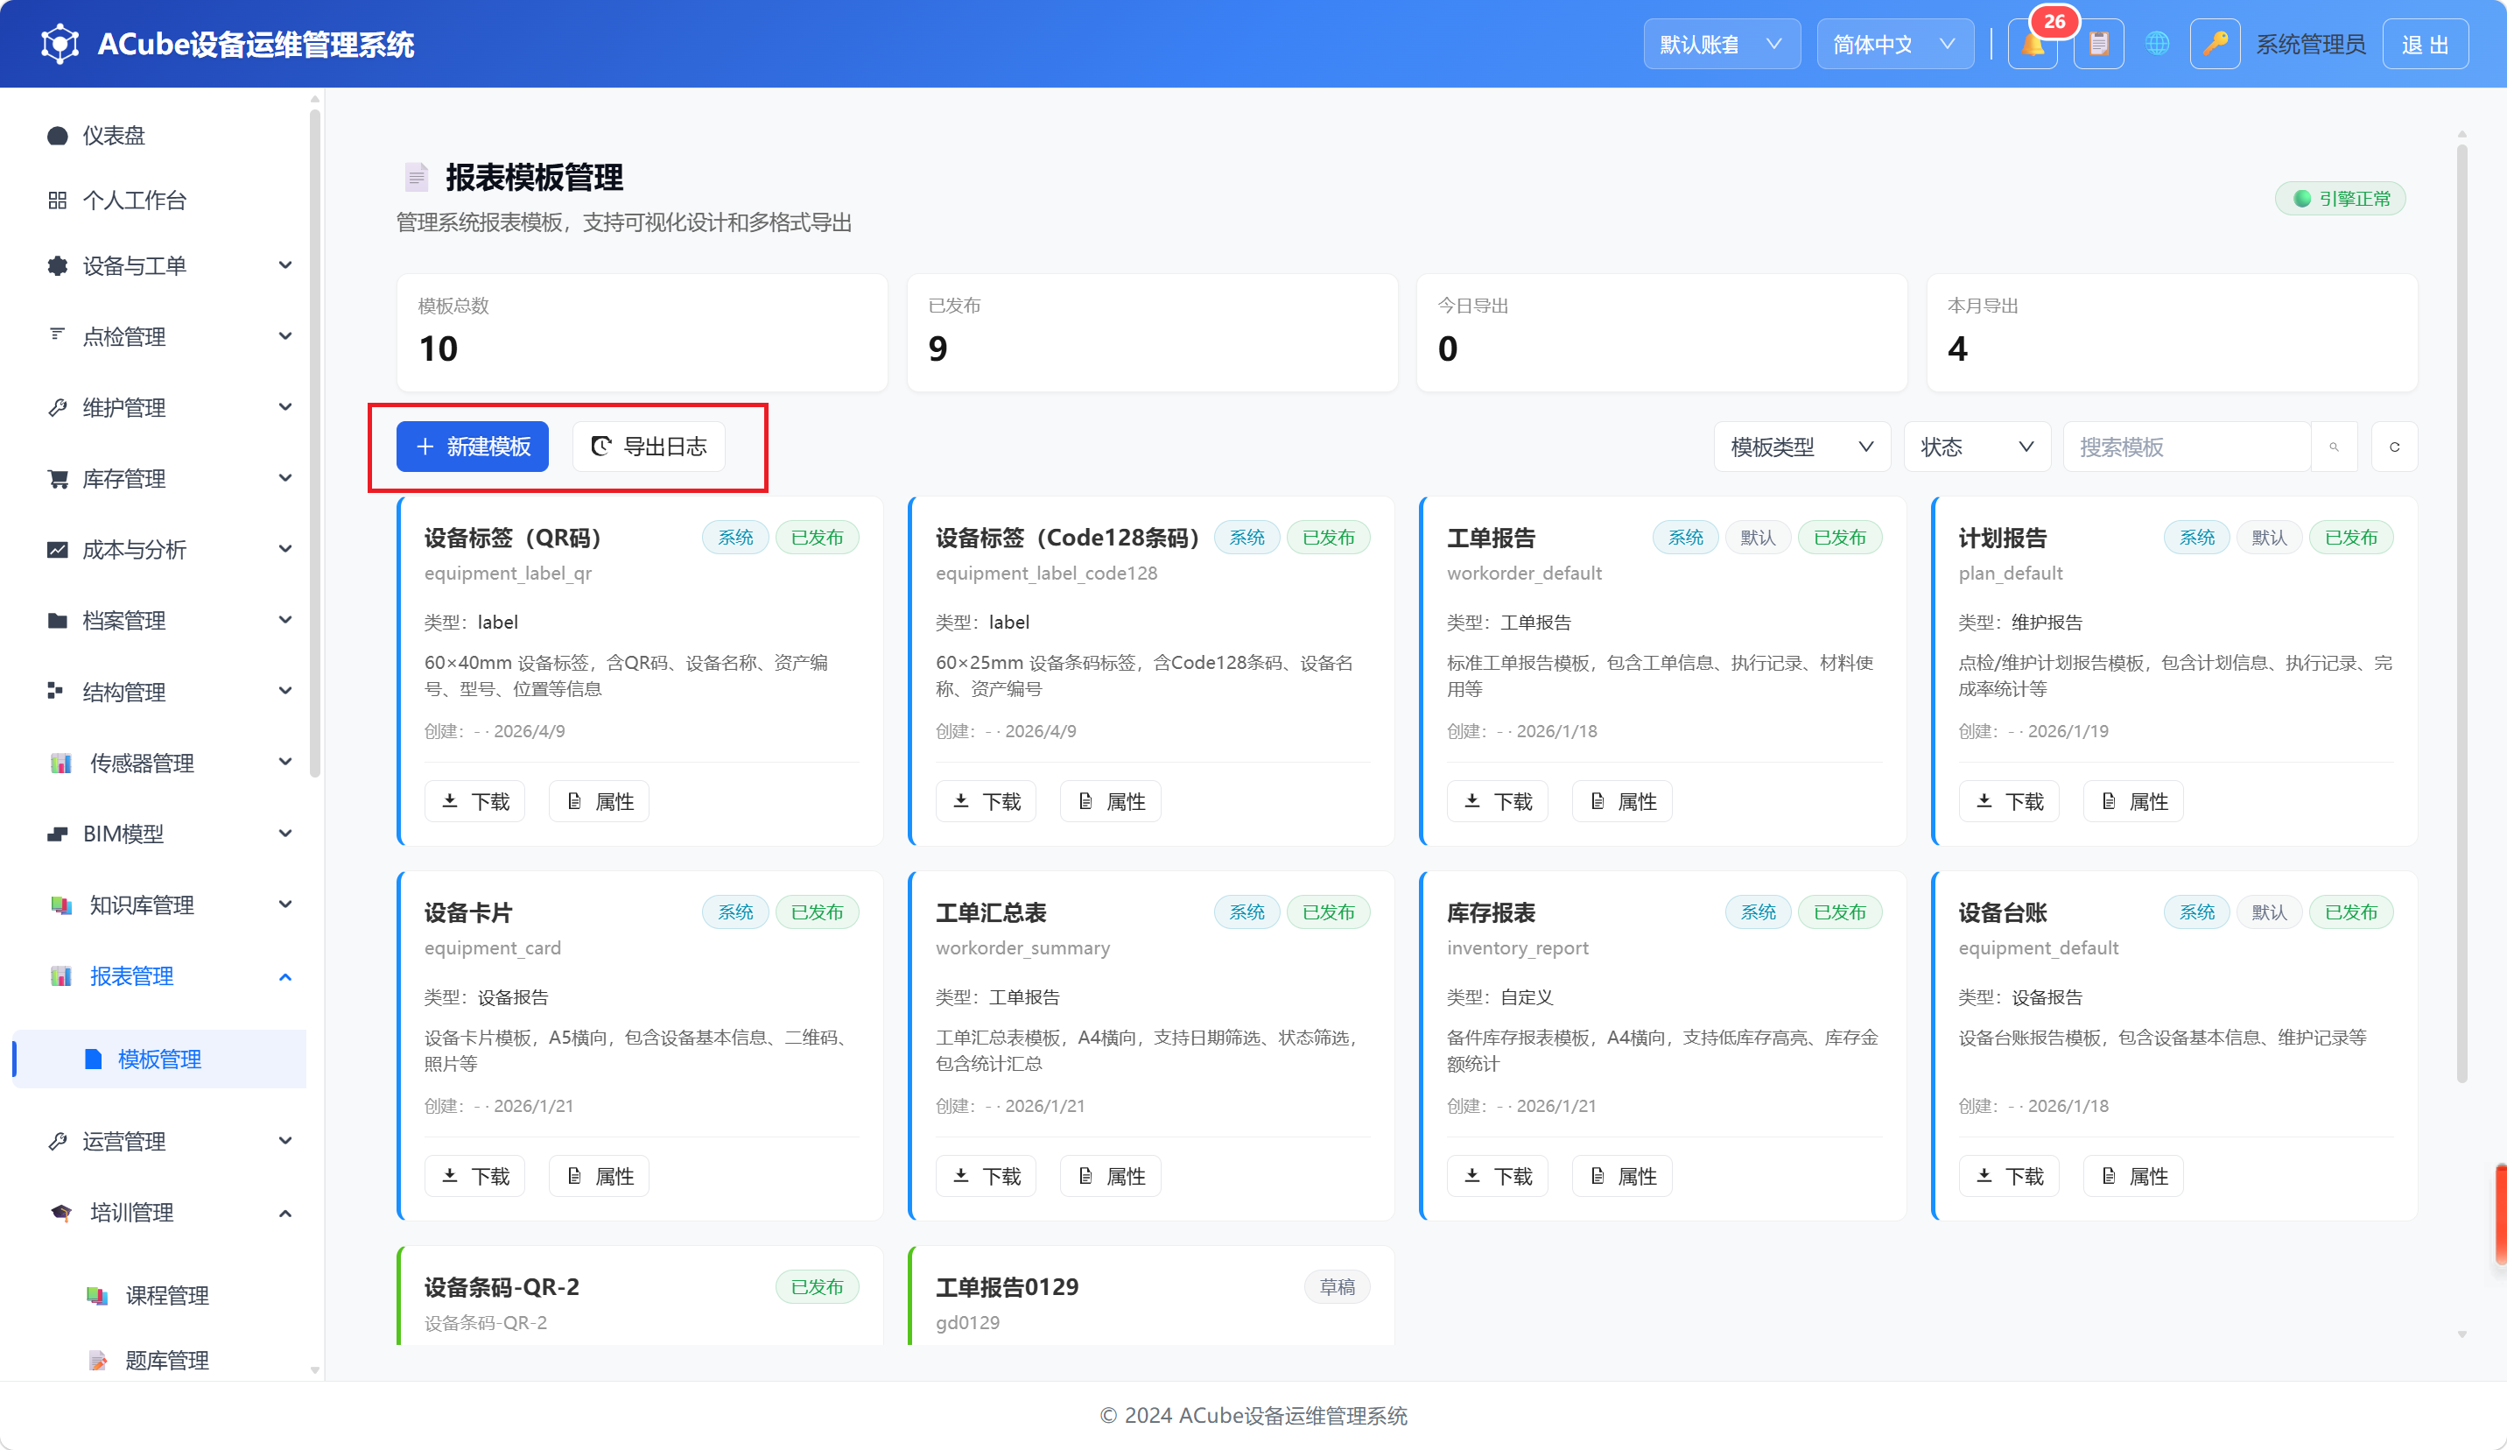The height and width of the screenshot is (1450, 2507).
Task: Open the 简体中文 language dropdown
Action: tap(1895, 45)
